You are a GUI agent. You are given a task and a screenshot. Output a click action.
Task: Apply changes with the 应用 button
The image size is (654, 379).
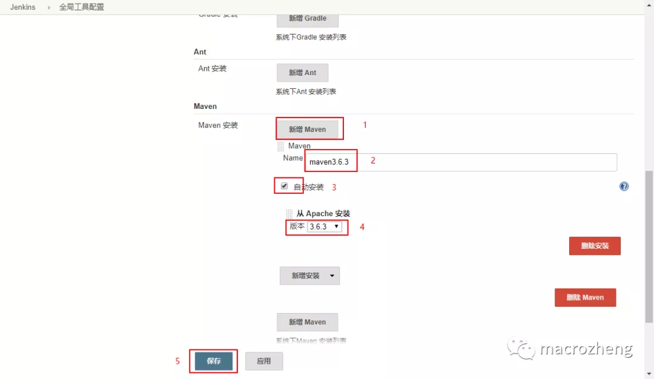tap(264, 361)
